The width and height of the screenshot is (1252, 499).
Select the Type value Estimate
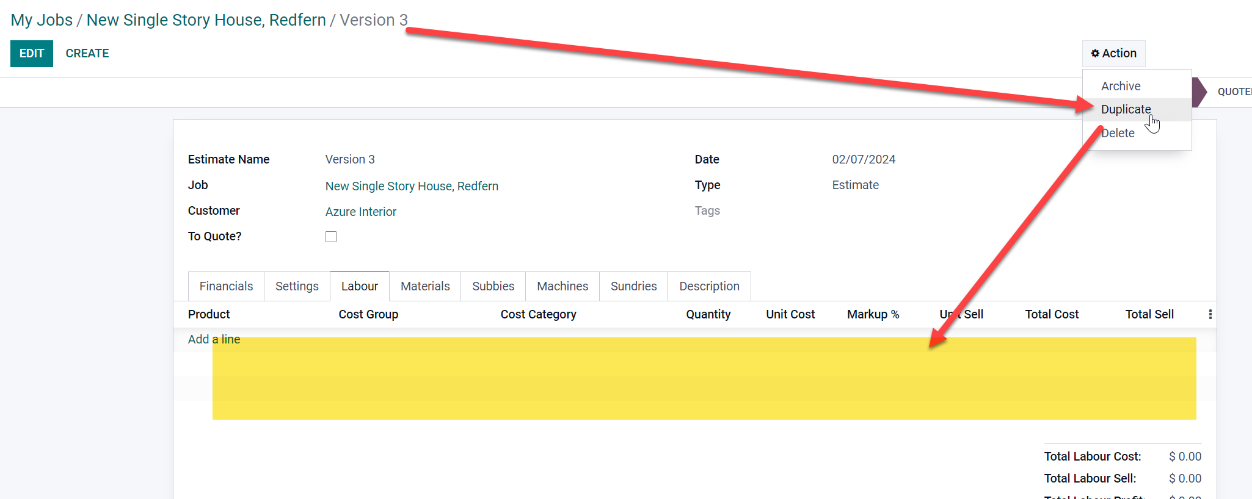855,185
